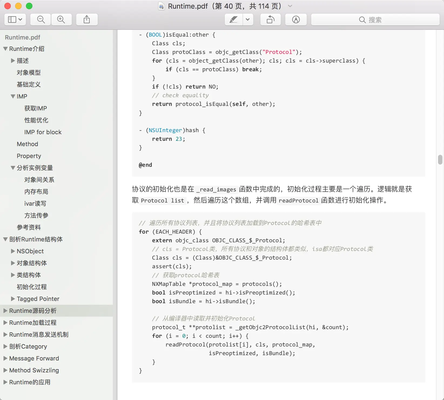Collapse the 剖析Runtime结构体 section

click(x=5, y=239)
